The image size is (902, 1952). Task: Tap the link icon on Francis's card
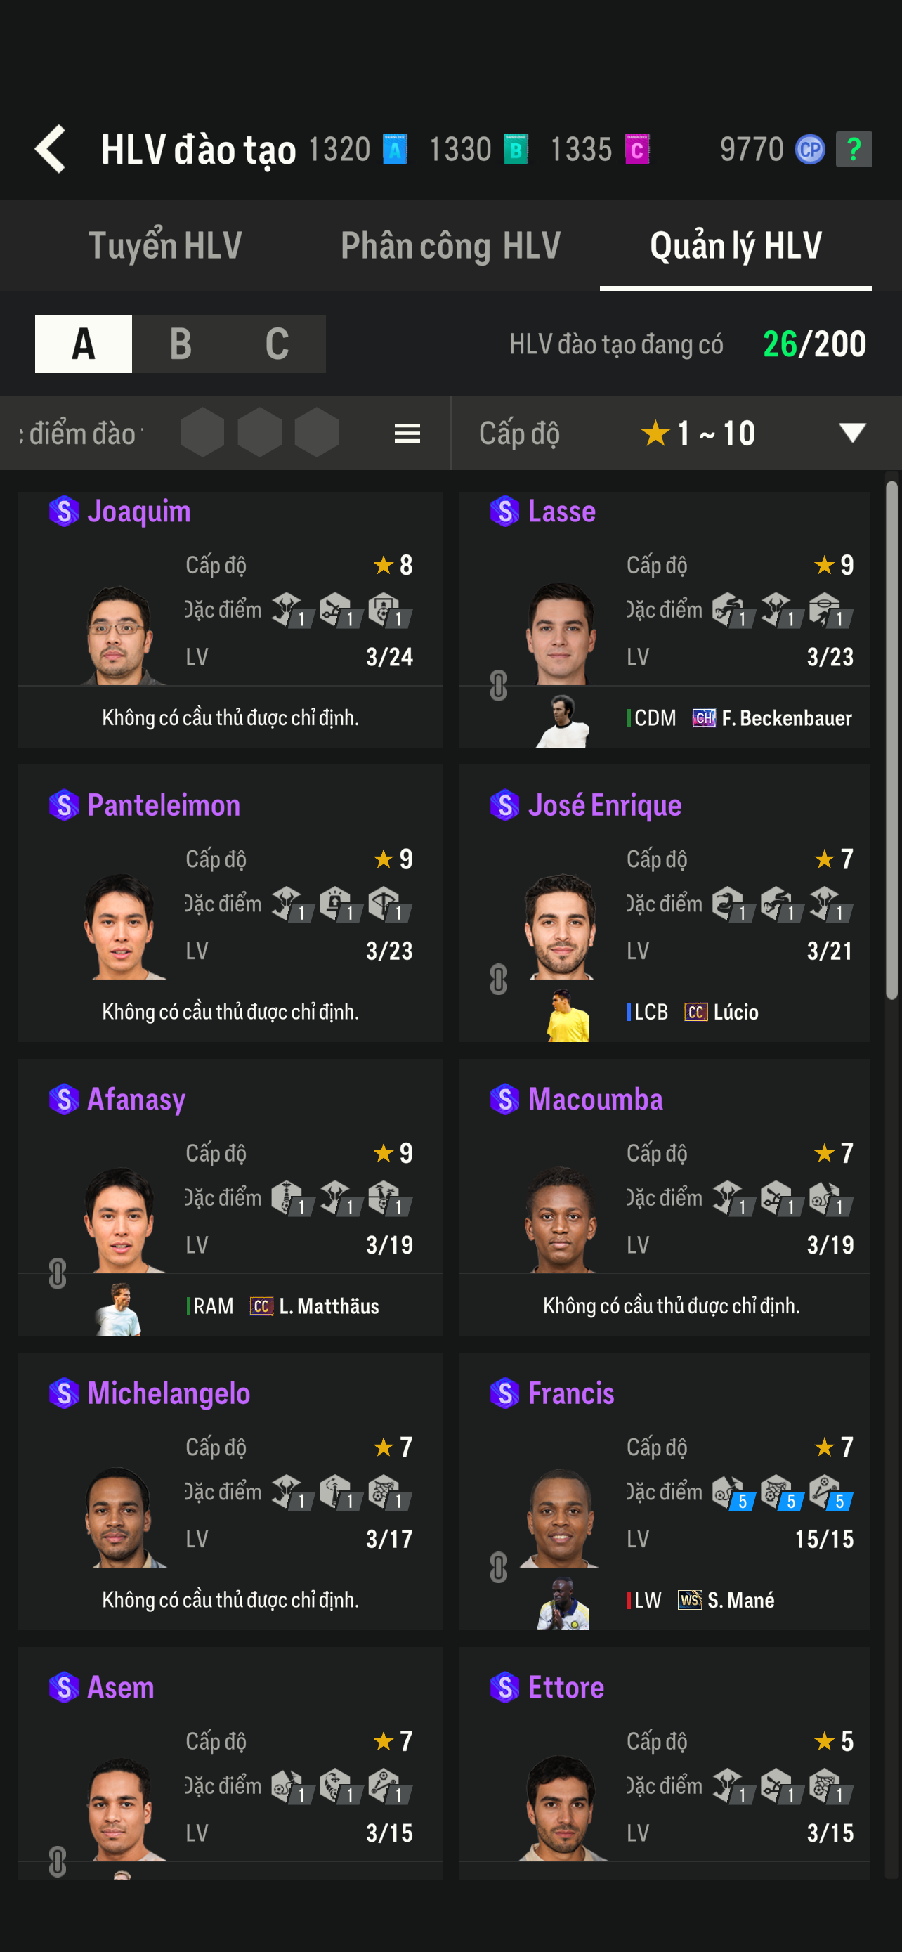pyautogui.click(x=498, y=1568)
